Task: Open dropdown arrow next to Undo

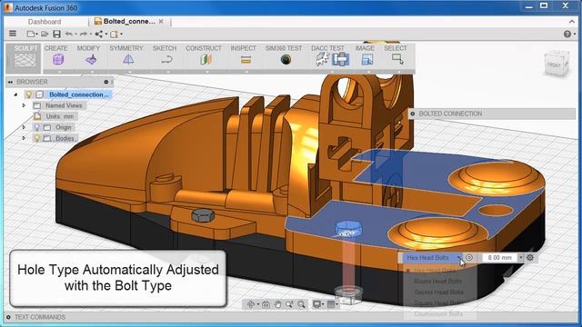Action: pyautogui.click(x=75, y=35)
